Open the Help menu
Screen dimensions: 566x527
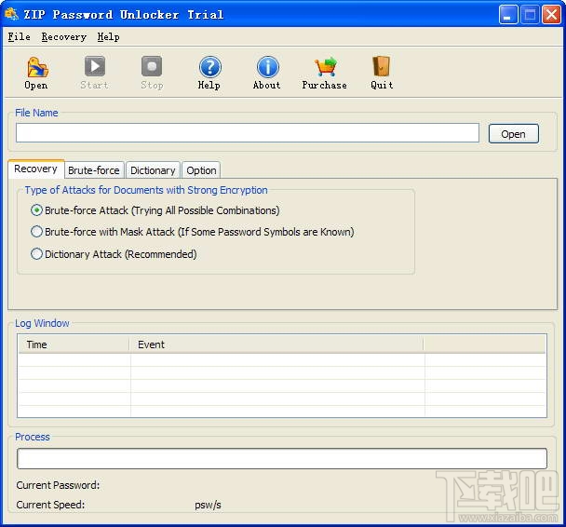point(108,37)
